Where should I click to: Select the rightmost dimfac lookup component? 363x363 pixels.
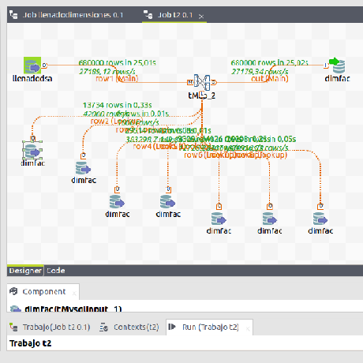pyautogui.click(x=320, y=219)
